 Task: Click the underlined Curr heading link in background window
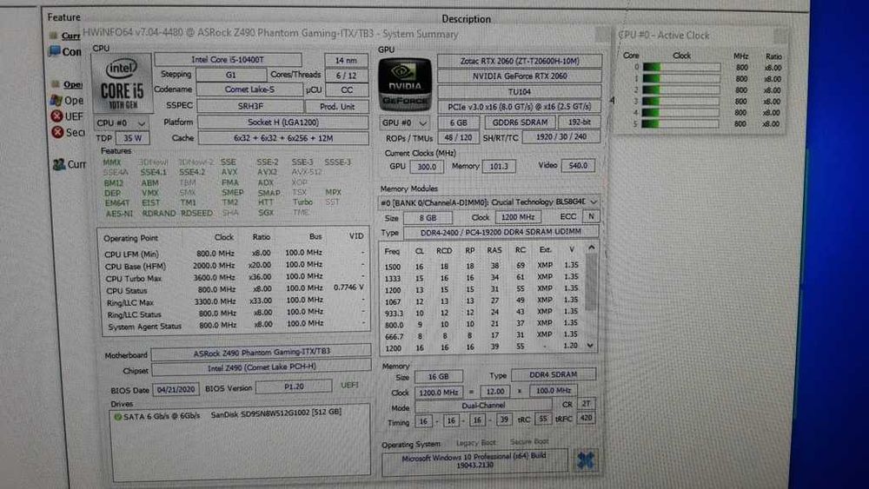tap(71, 36)
